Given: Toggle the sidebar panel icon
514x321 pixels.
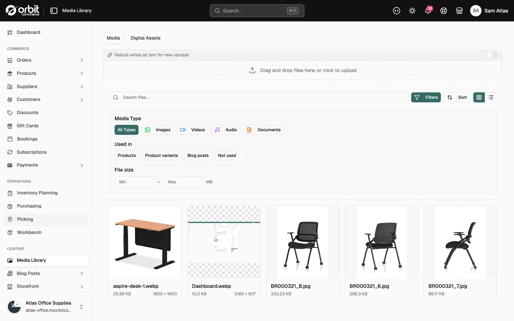Looking at the screenshot, I should pos(54,11).
